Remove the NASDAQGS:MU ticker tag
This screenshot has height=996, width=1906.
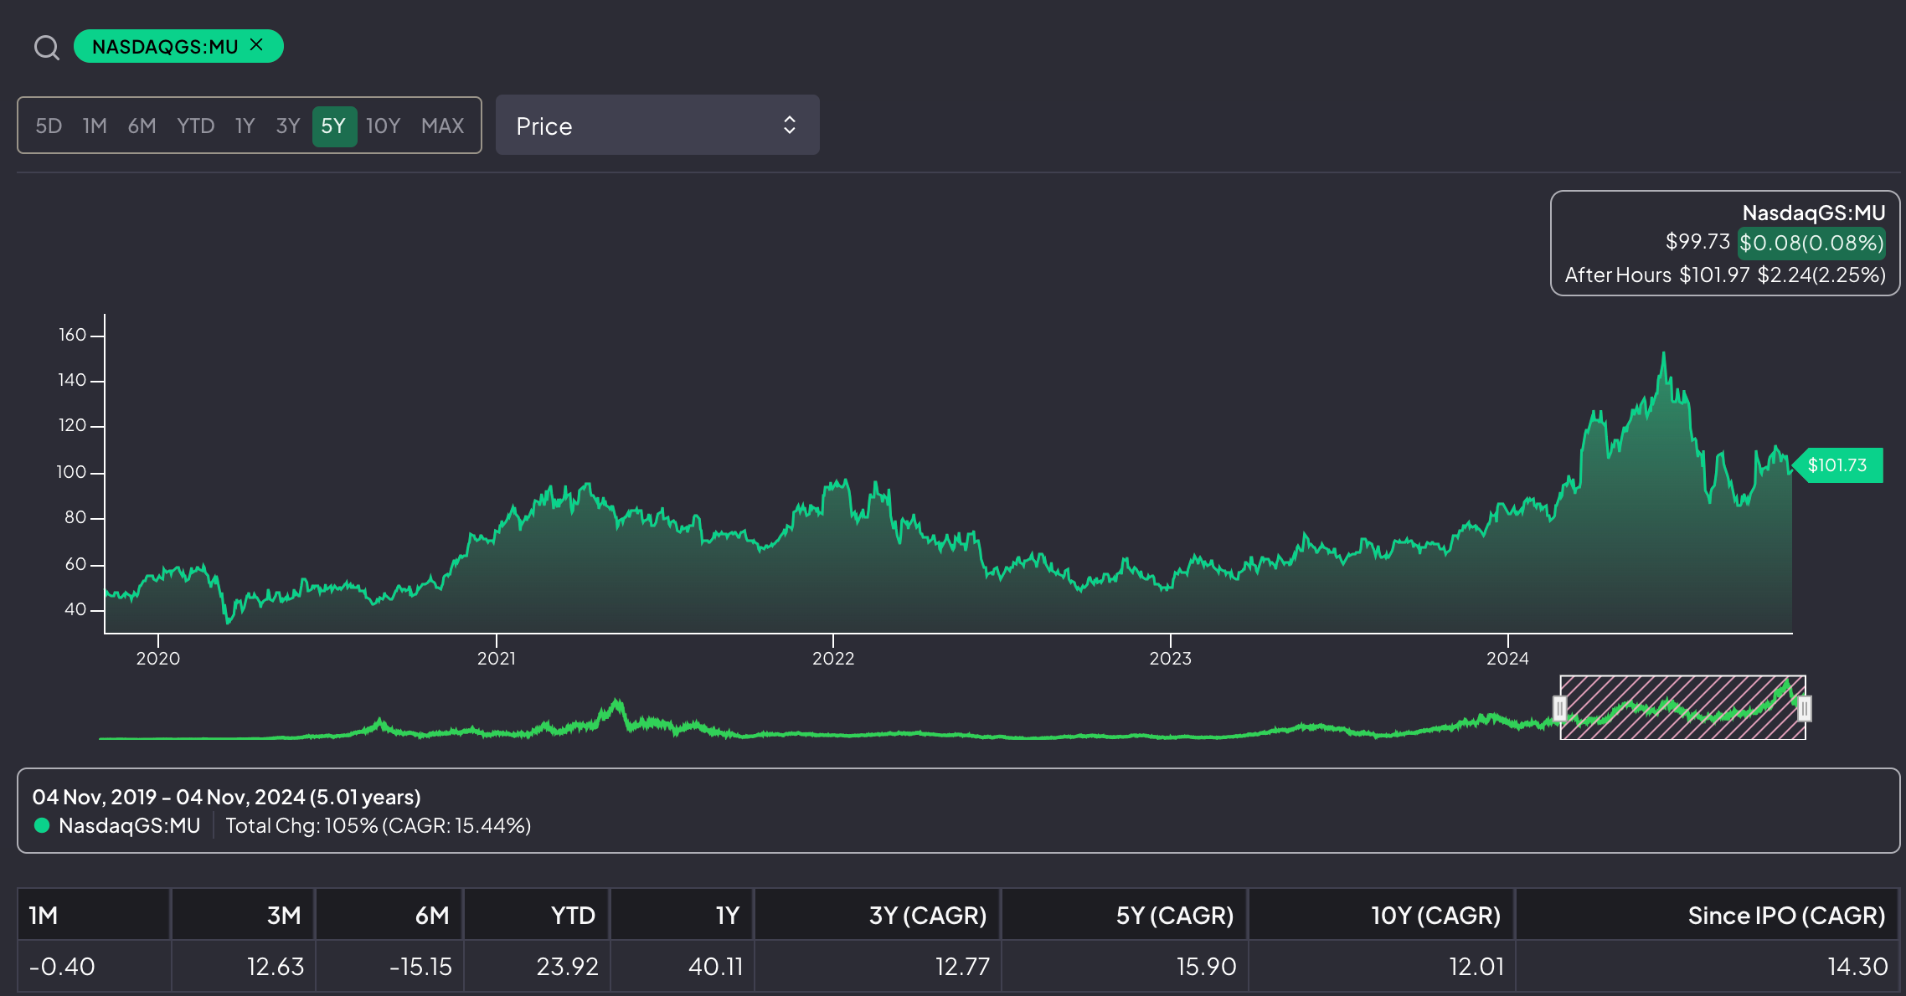click(x=257, y=45)
